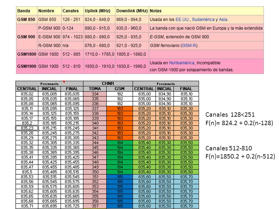Click the Notas column header
The width and height of the screenshot is (279, 209).
[206, 11]
